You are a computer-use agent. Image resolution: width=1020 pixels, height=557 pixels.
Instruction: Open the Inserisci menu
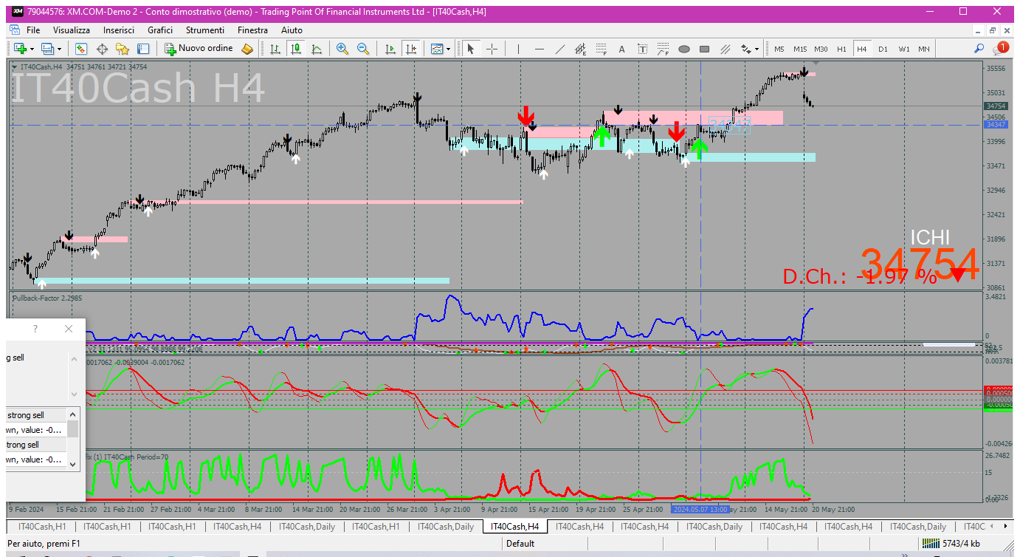point(119,30)
